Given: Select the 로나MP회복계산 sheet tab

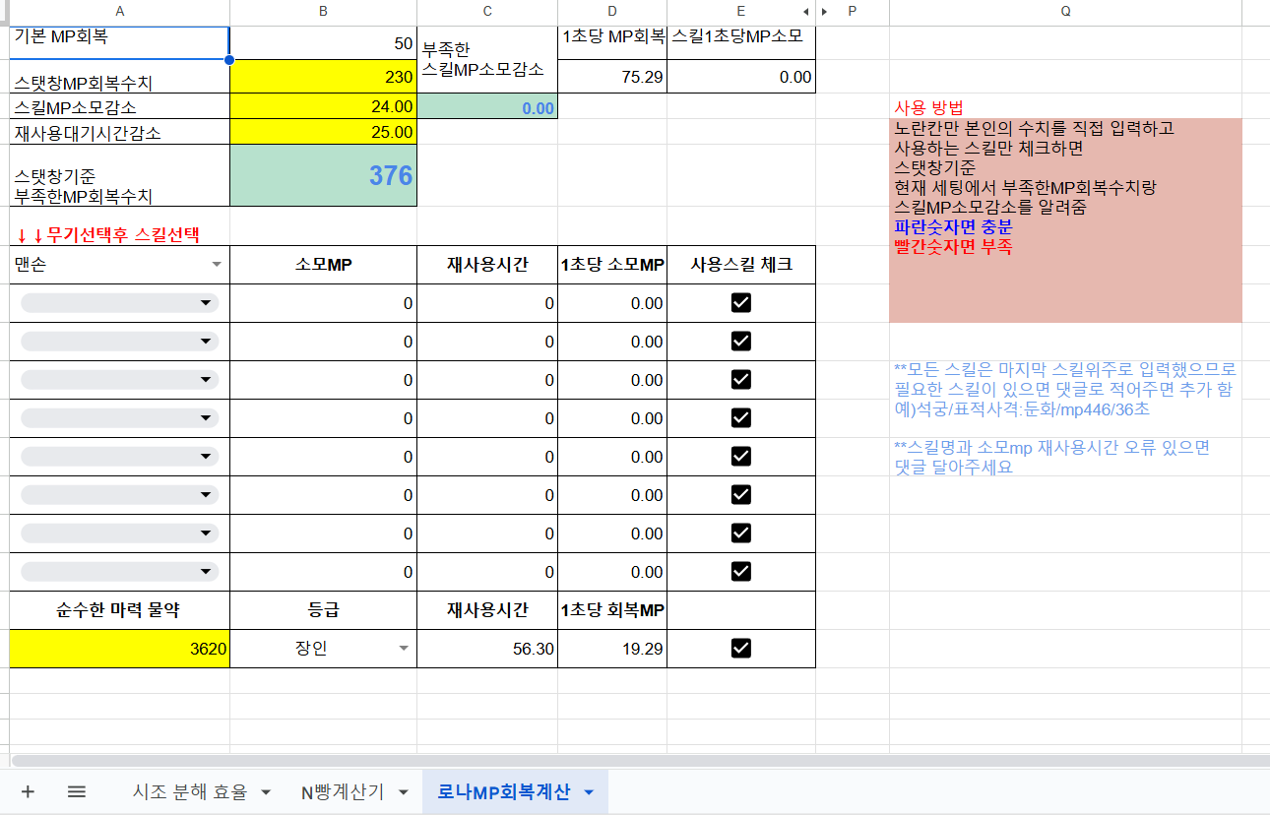Looking at the screenshot, I should tap(503, 792).
